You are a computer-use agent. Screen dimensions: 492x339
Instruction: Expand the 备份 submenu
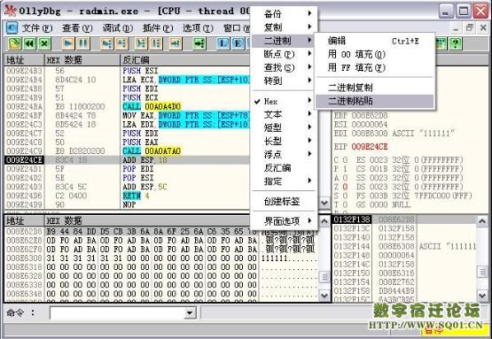coord(283,13)
